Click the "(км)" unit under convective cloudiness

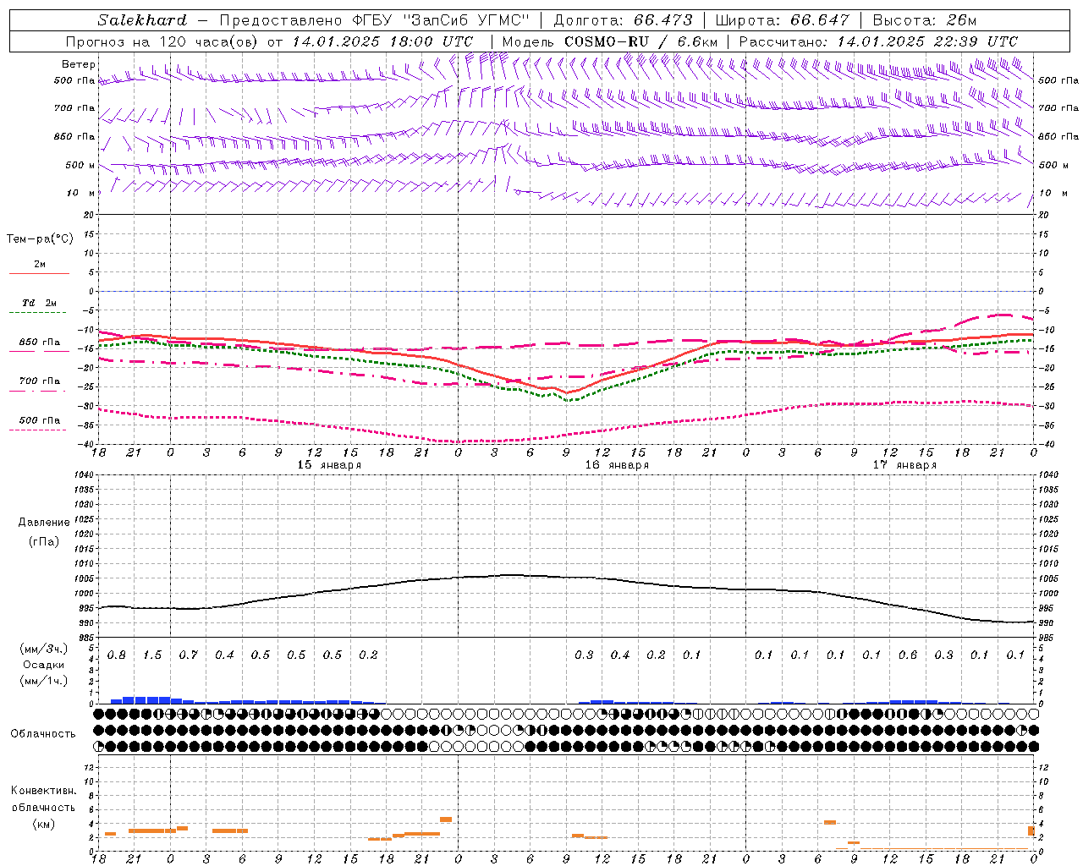coord(44,824)
